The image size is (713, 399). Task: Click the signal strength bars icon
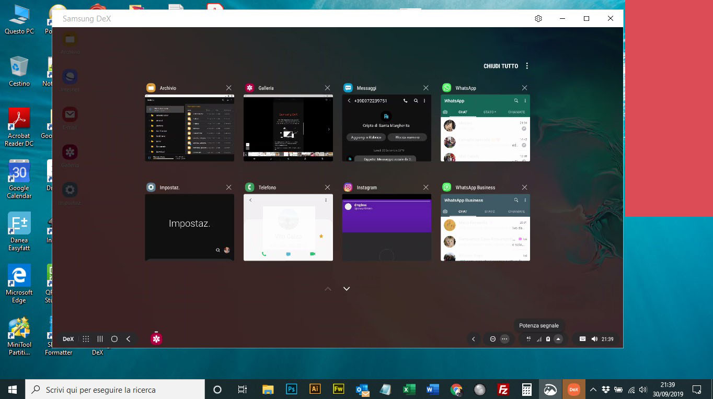(x=539, y=339)
